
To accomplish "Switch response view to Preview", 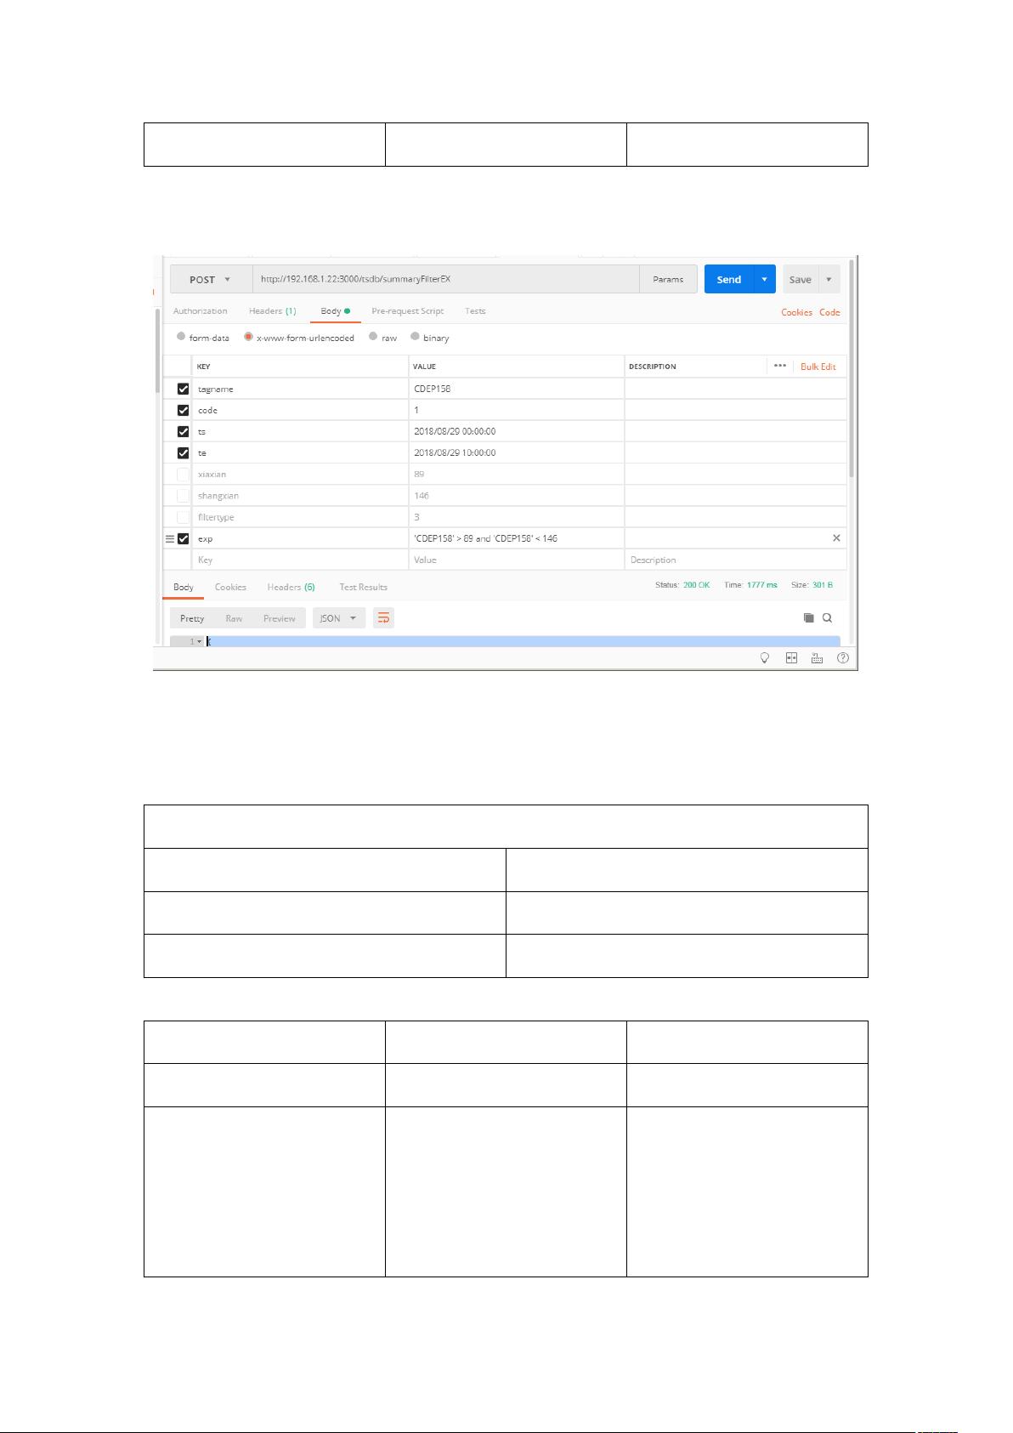I will point(280,618).
